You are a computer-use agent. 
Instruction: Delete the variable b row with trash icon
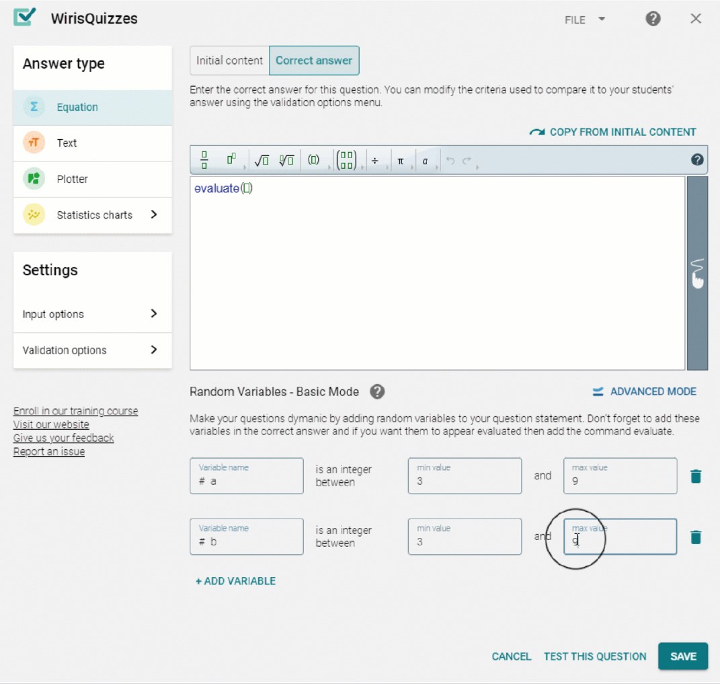(696, 536)
